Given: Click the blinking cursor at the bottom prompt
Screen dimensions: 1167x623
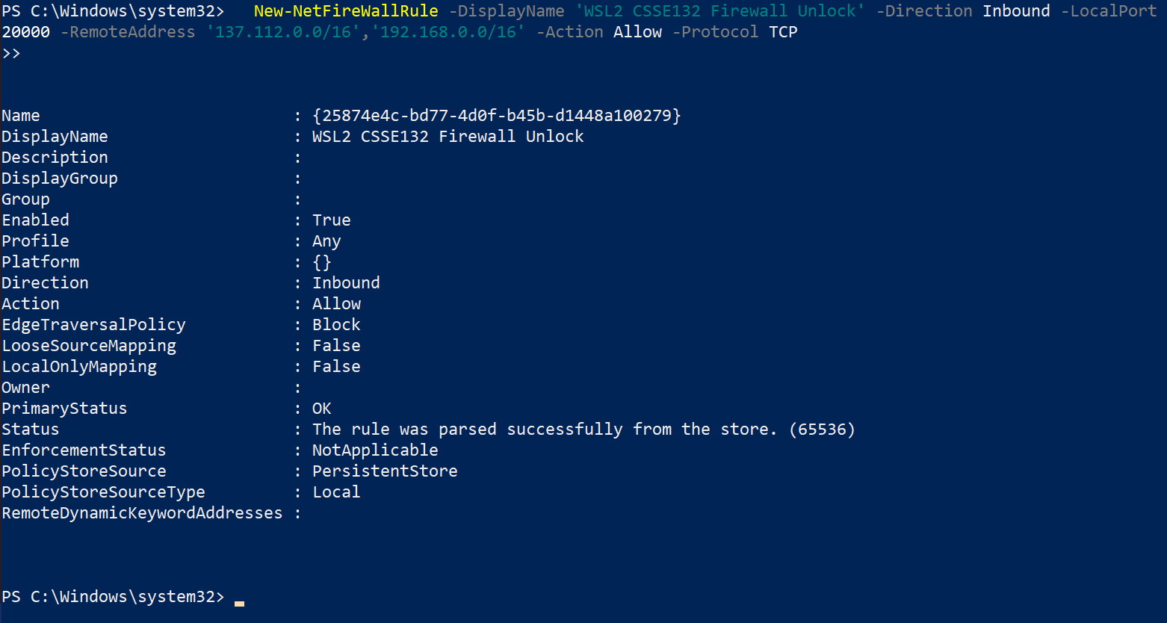Looking at the screenshot, I should click(x=239, y=601).
